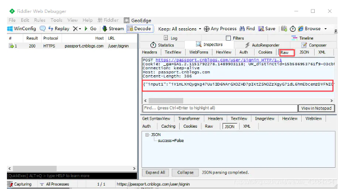Click sessions list horizontal scrollbar thumb

tap(35, 168)
